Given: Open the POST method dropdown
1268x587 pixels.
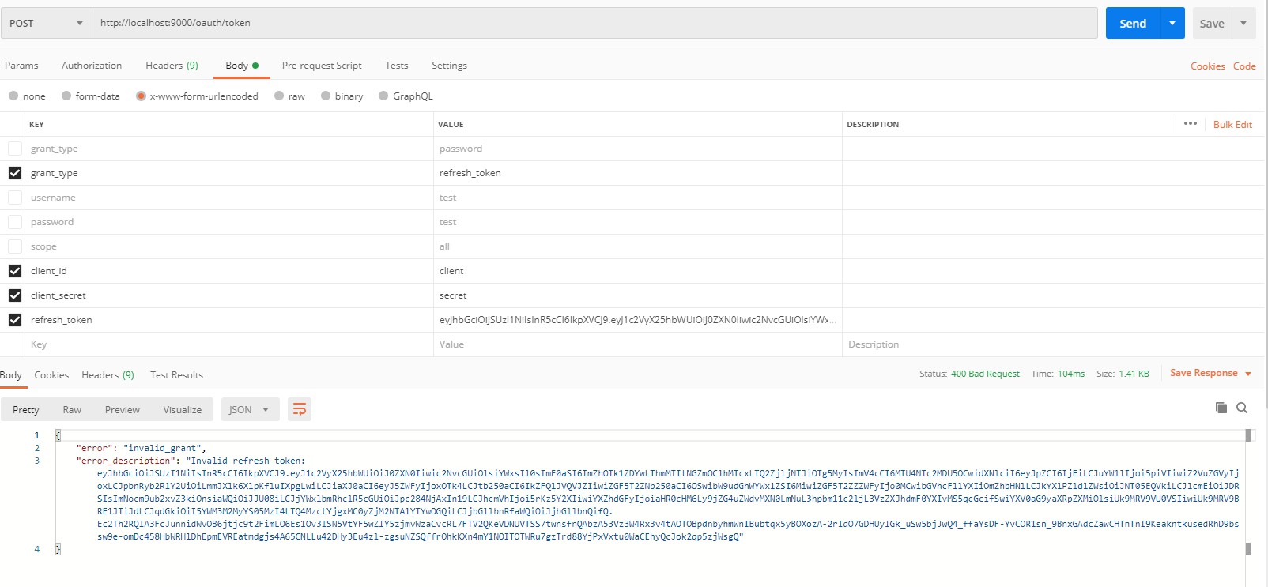Looking at the screenshot, I should (46, 23).
